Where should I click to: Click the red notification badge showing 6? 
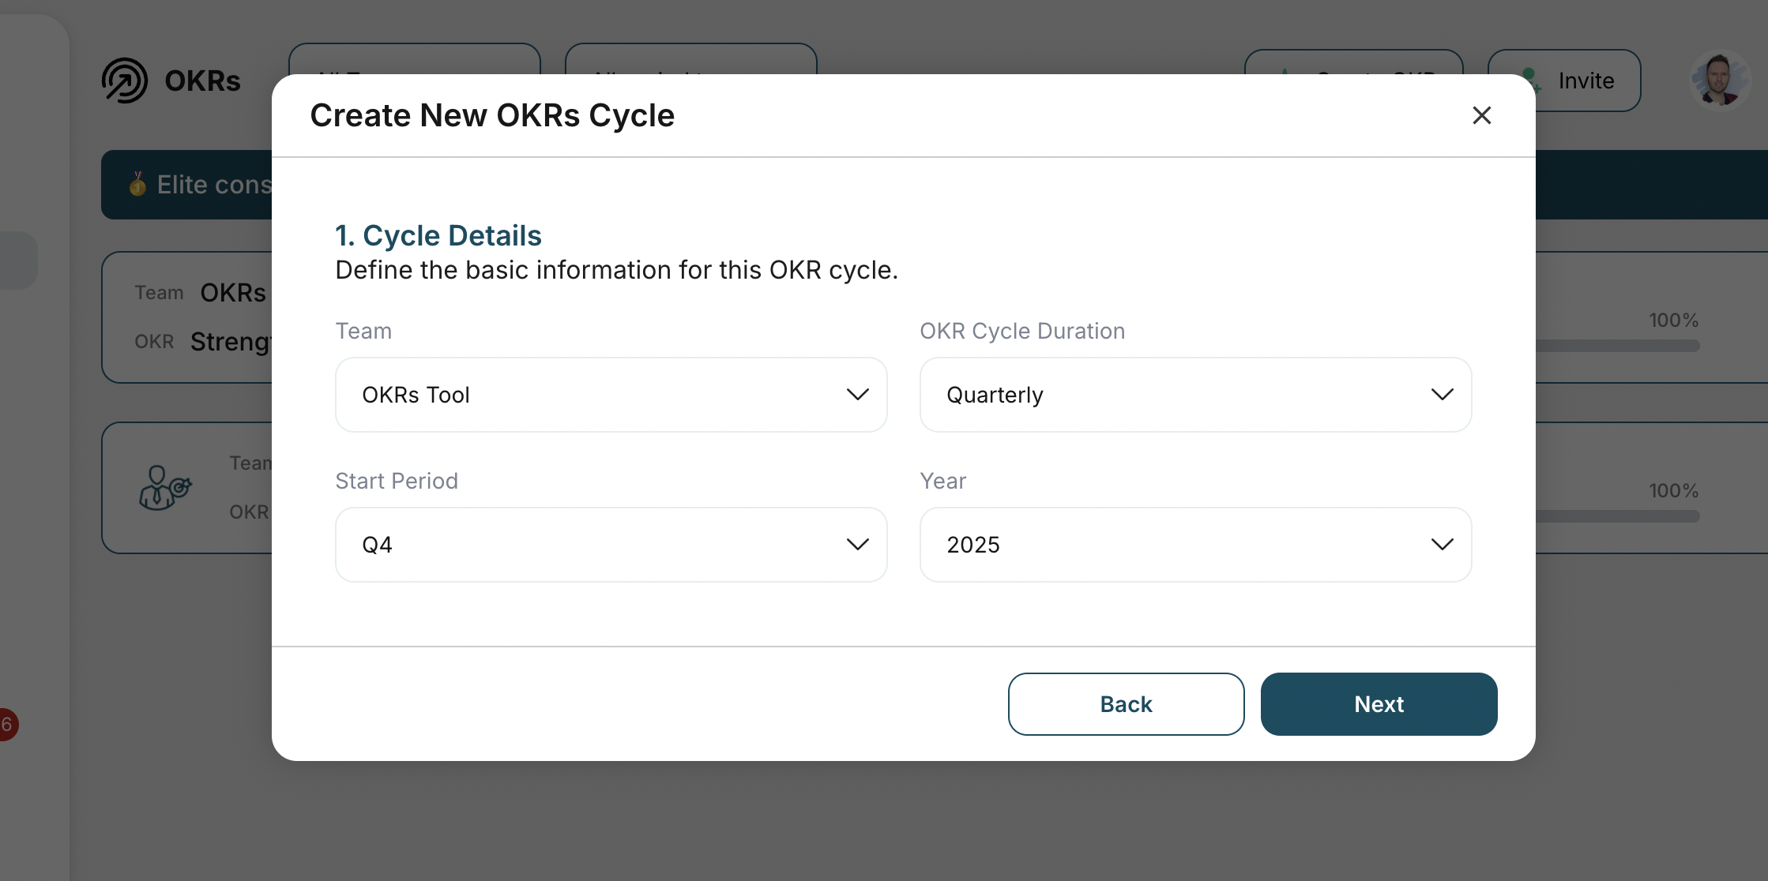[6, 724]
